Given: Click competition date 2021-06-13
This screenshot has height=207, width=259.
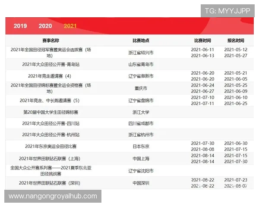Looking at the screenshot, I should pyautogui.click(x=202, y=56).
